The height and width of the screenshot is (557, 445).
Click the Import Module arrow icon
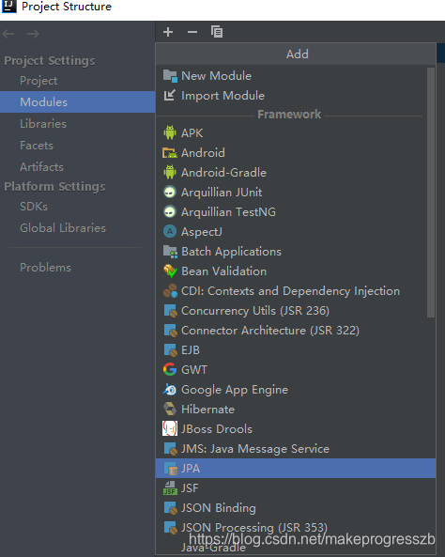click(x=170, y=95)
